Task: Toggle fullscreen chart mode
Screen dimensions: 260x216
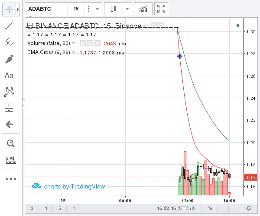Action: (161, 9)
